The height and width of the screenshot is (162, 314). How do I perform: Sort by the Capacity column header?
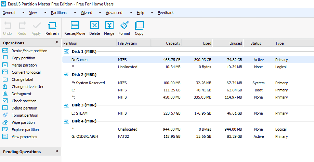[x=167, y=43]
